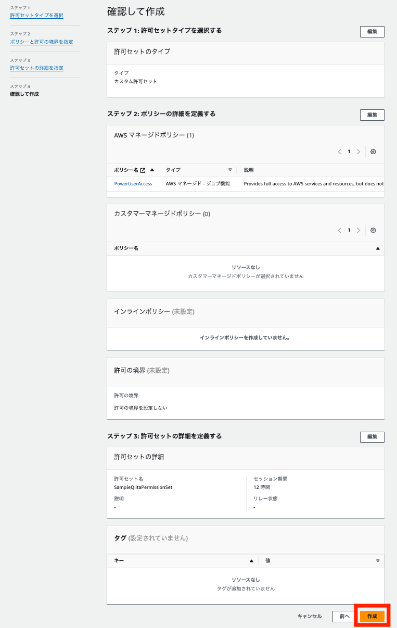Edit step 1 permission set type
Screen dimensions: 397x628
[372, 31]
